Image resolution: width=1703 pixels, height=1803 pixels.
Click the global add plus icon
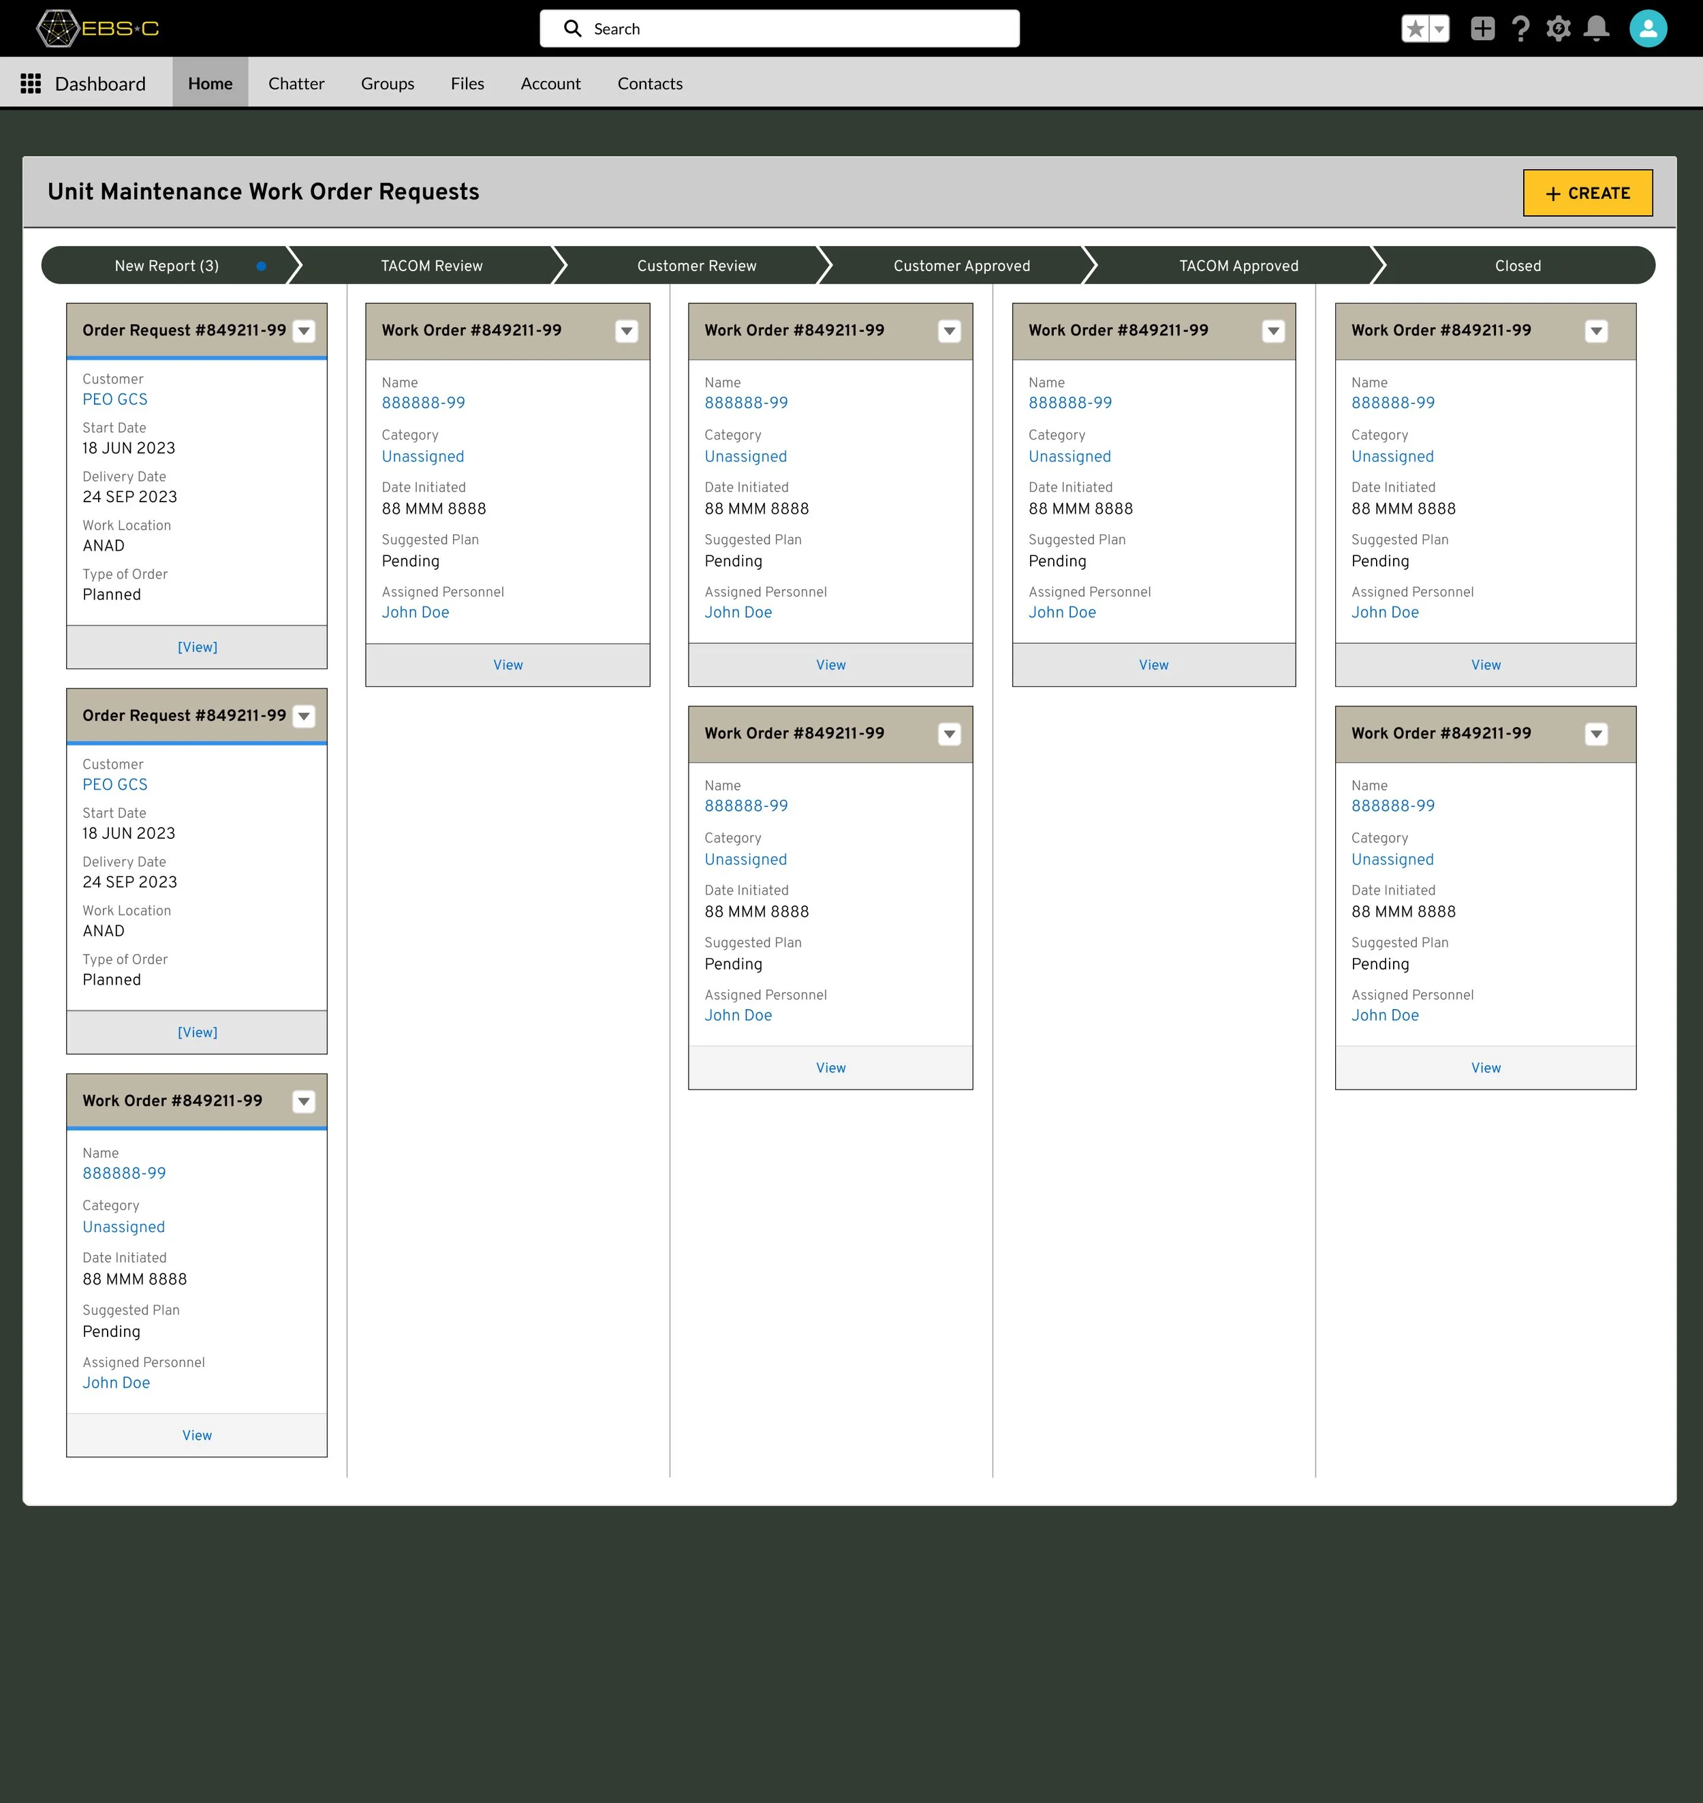point(1482,29)
